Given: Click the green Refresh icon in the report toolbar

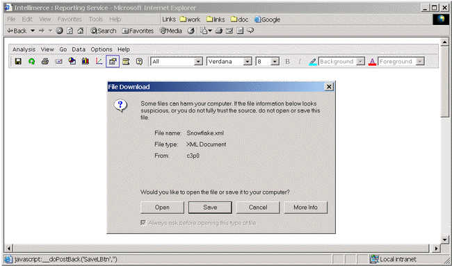Looking at the screenshot, I should (32, 61).
